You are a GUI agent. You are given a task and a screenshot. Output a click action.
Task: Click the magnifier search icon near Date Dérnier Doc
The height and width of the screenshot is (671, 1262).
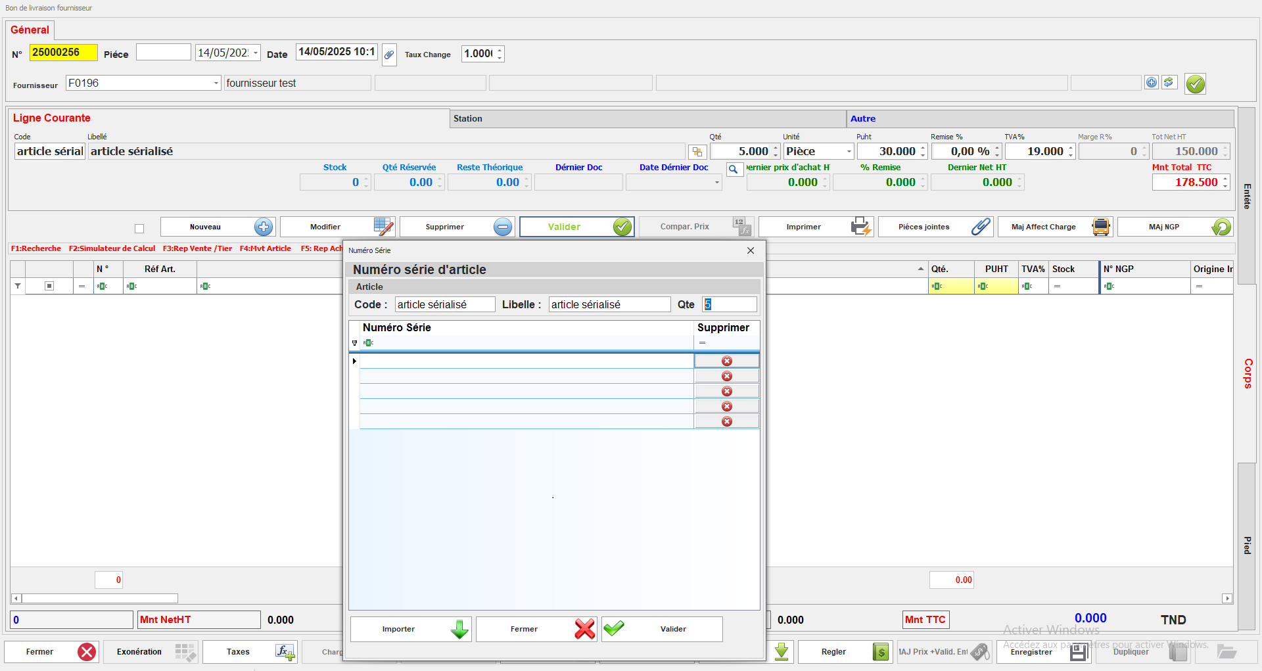coord(734,169)
